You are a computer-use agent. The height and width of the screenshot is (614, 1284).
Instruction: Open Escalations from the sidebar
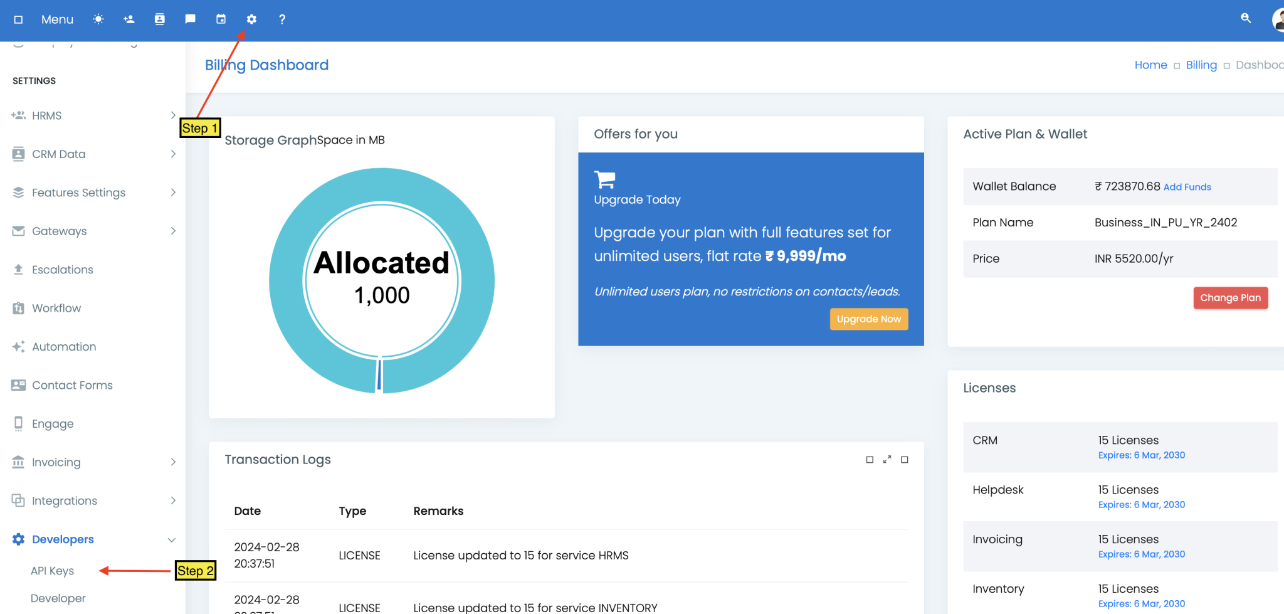point(61,269)
